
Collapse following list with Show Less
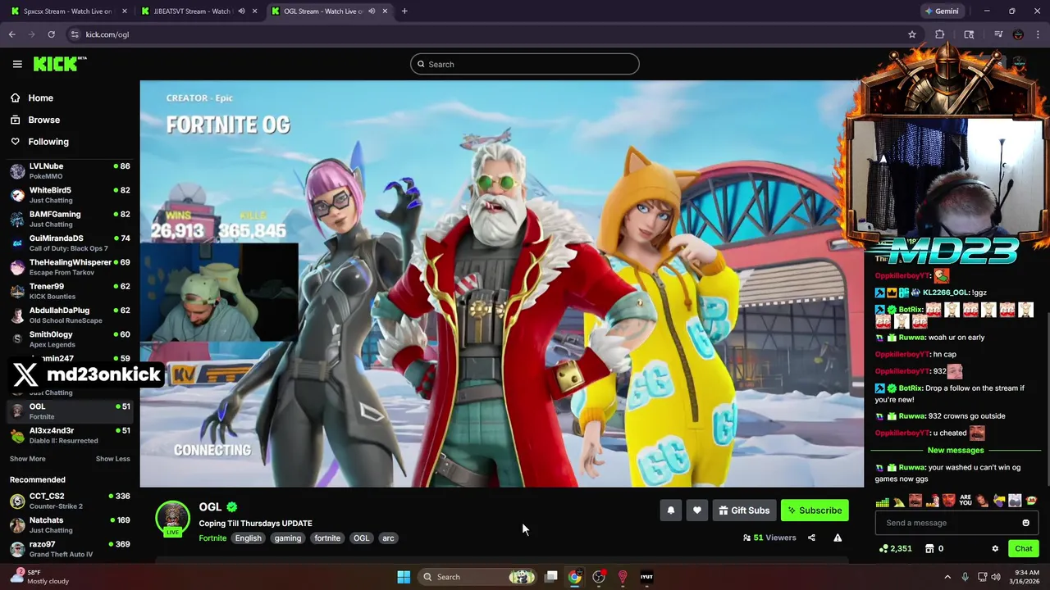113,459
